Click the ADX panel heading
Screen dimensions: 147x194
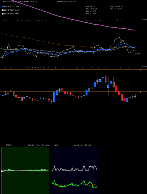coord(56,145)
